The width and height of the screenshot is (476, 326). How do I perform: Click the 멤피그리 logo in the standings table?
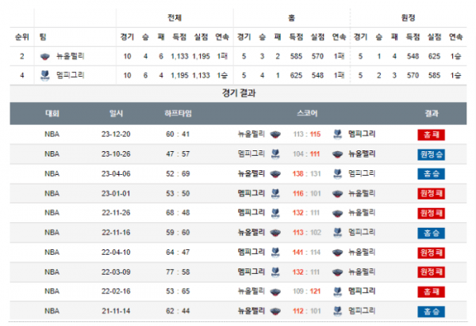(45, 75)
